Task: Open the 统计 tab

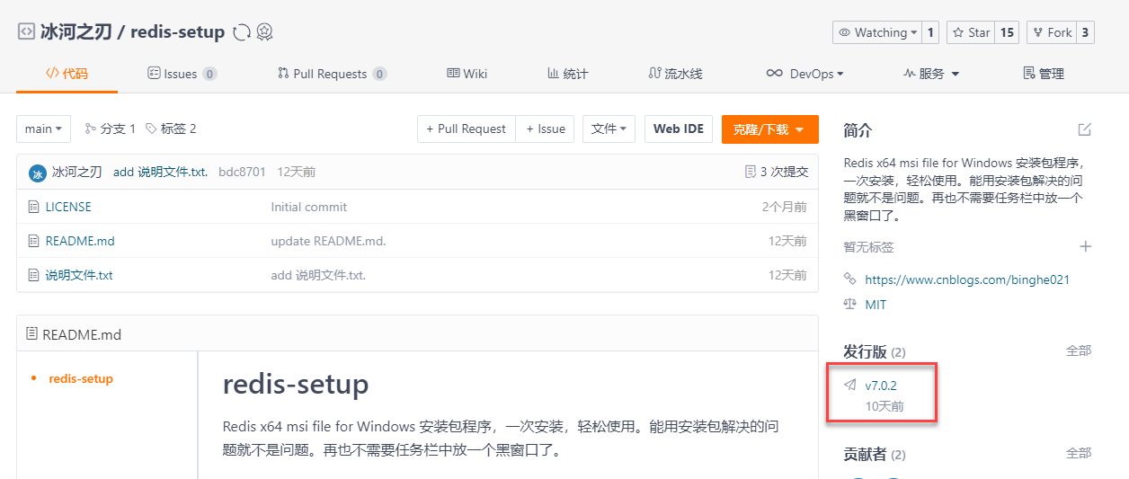Action: click(567, 74)
